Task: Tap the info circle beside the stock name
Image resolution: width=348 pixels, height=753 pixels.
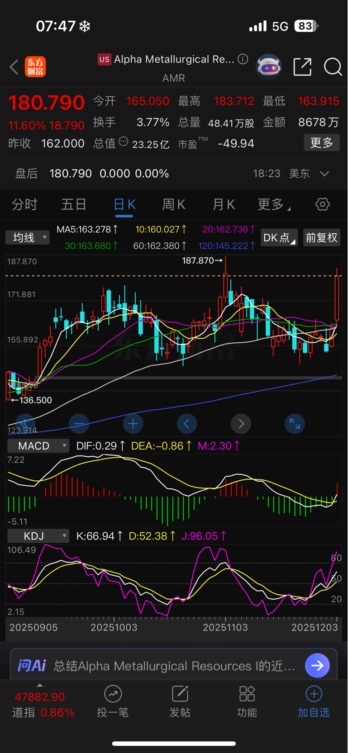Action: pos(243,59)
